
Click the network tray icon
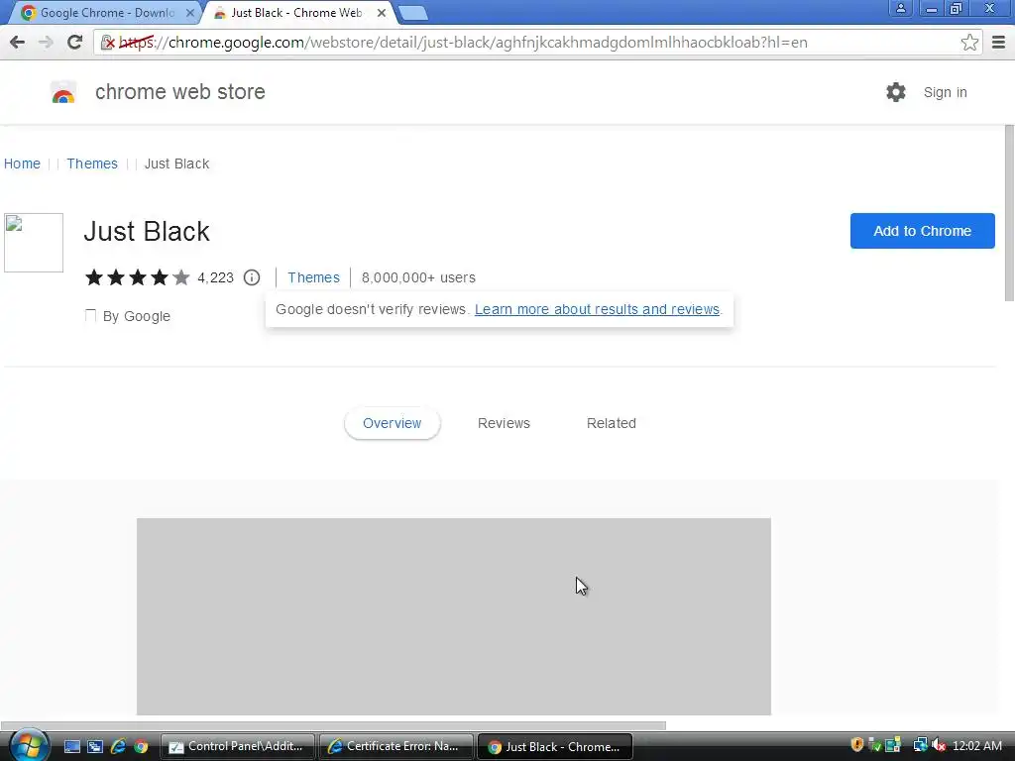(x=920, y=745)
